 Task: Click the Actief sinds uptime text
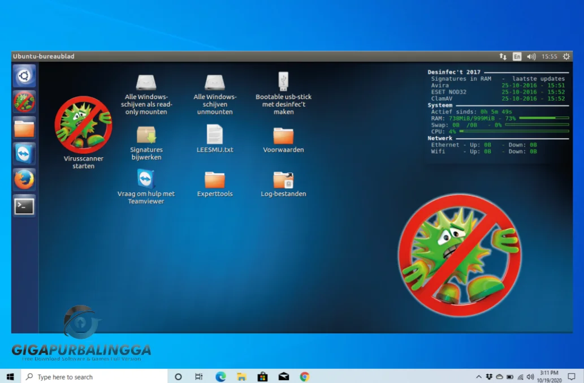471,112
